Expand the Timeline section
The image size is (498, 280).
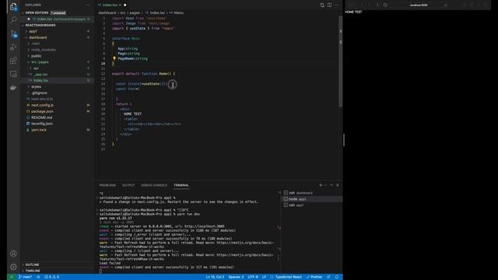click(33, 271)
